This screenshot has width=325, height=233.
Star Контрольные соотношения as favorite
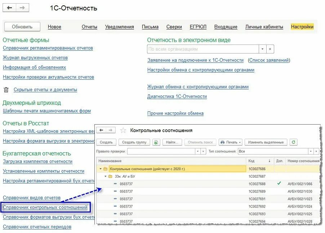[x=123, y=130]
